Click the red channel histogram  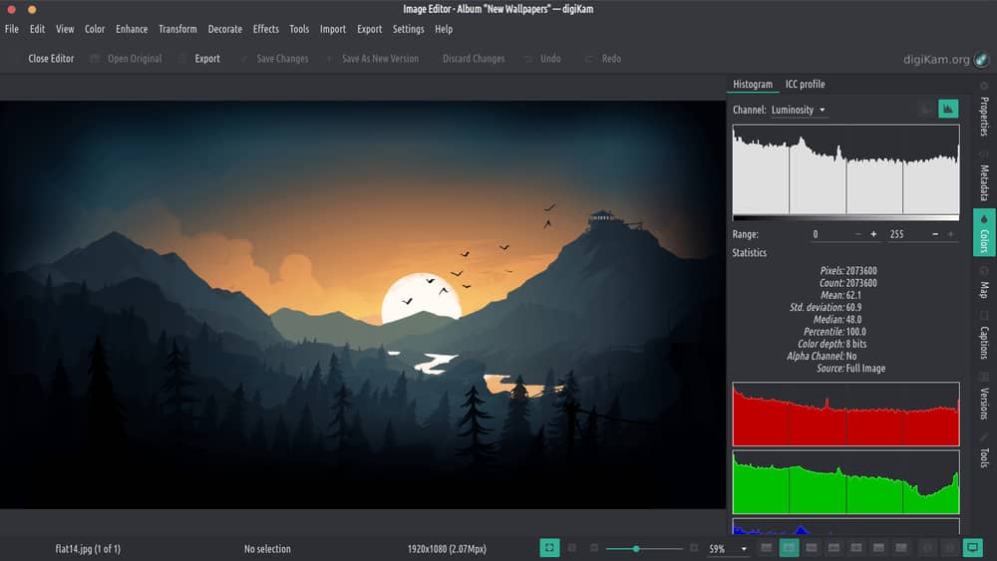click(845, 415)
